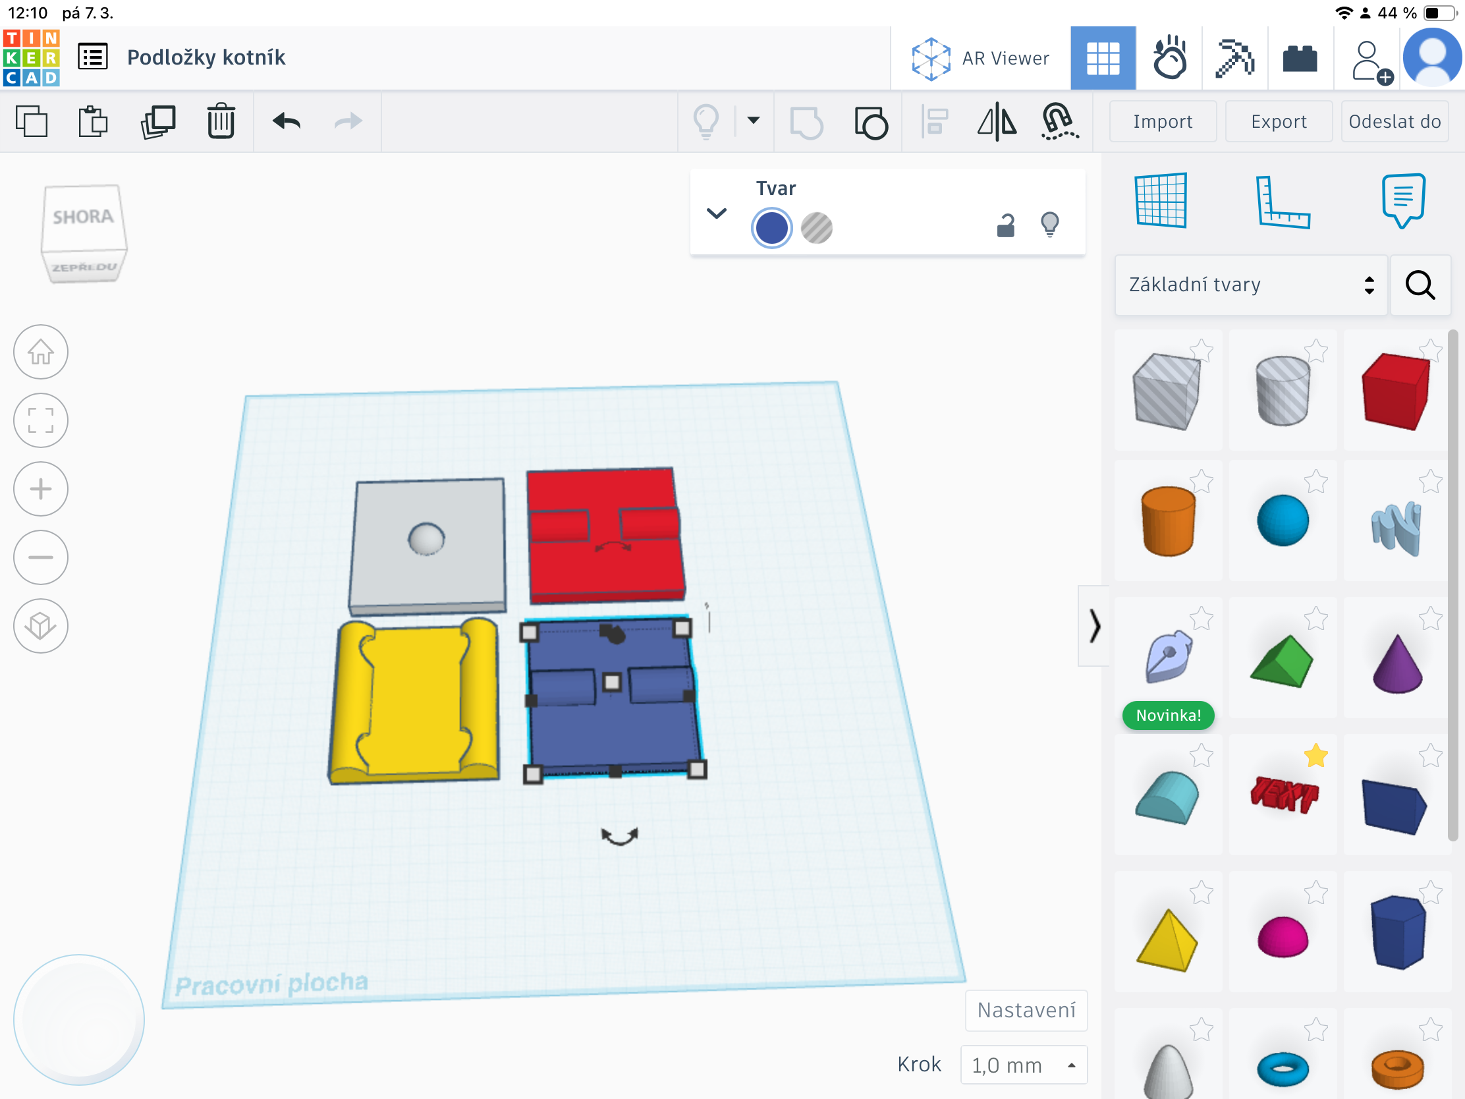Collapse the shapes panel side arrow
Image resolution: width=1465 pixels, height=1099 pixels.
coord(1094,626)
